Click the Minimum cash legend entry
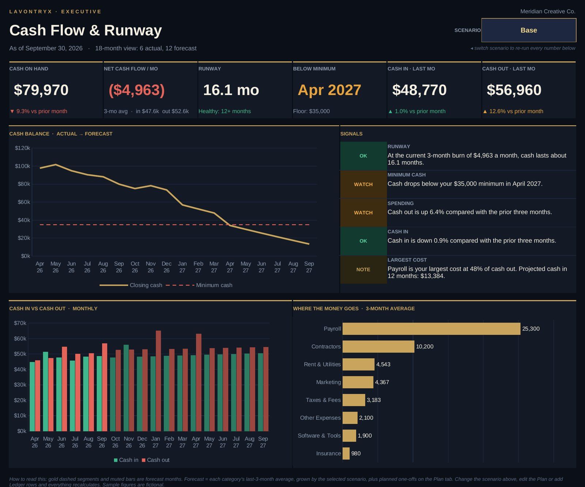 199,285
